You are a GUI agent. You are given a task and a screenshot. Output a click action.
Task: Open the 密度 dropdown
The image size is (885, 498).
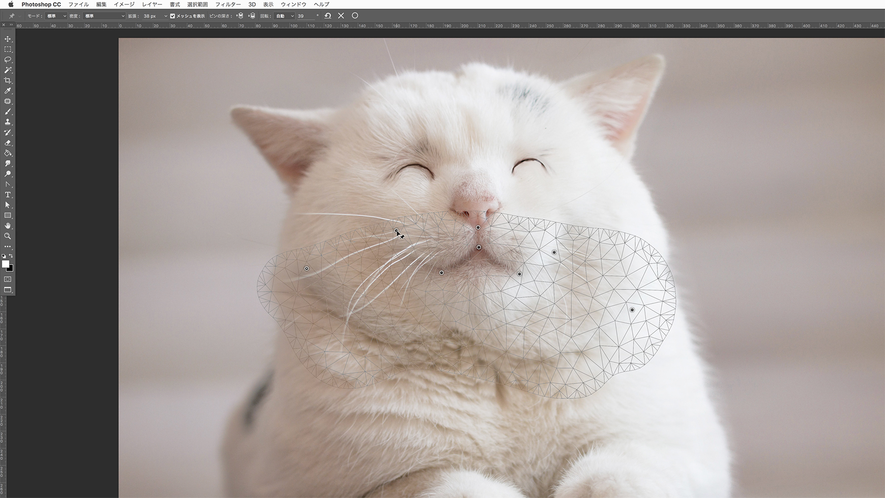pos(104,16)
